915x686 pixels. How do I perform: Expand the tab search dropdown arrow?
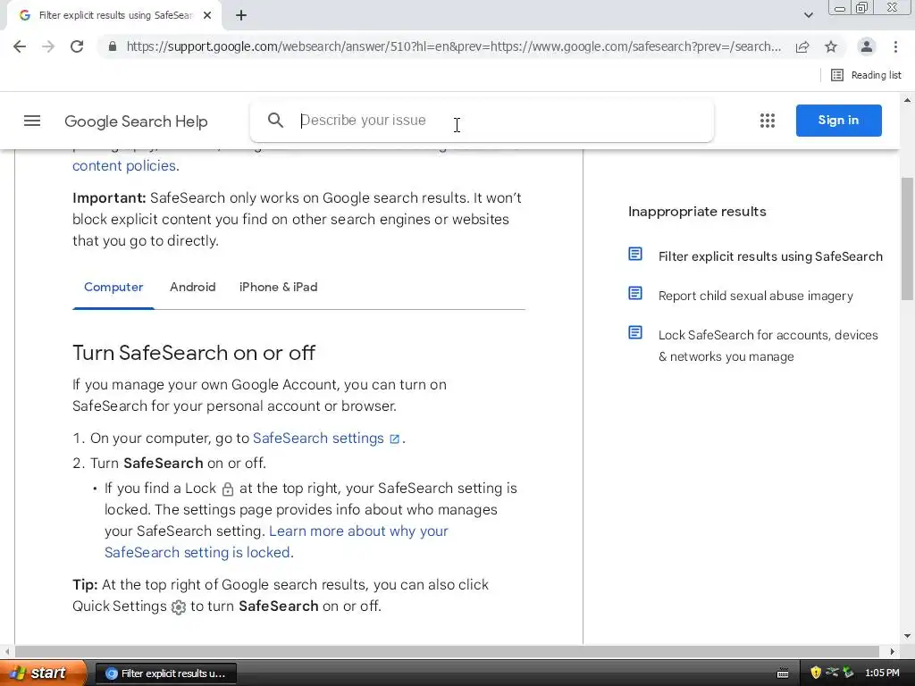click(808, 16)
